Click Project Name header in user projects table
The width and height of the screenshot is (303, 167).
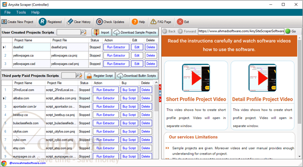(x=23, y=40)
